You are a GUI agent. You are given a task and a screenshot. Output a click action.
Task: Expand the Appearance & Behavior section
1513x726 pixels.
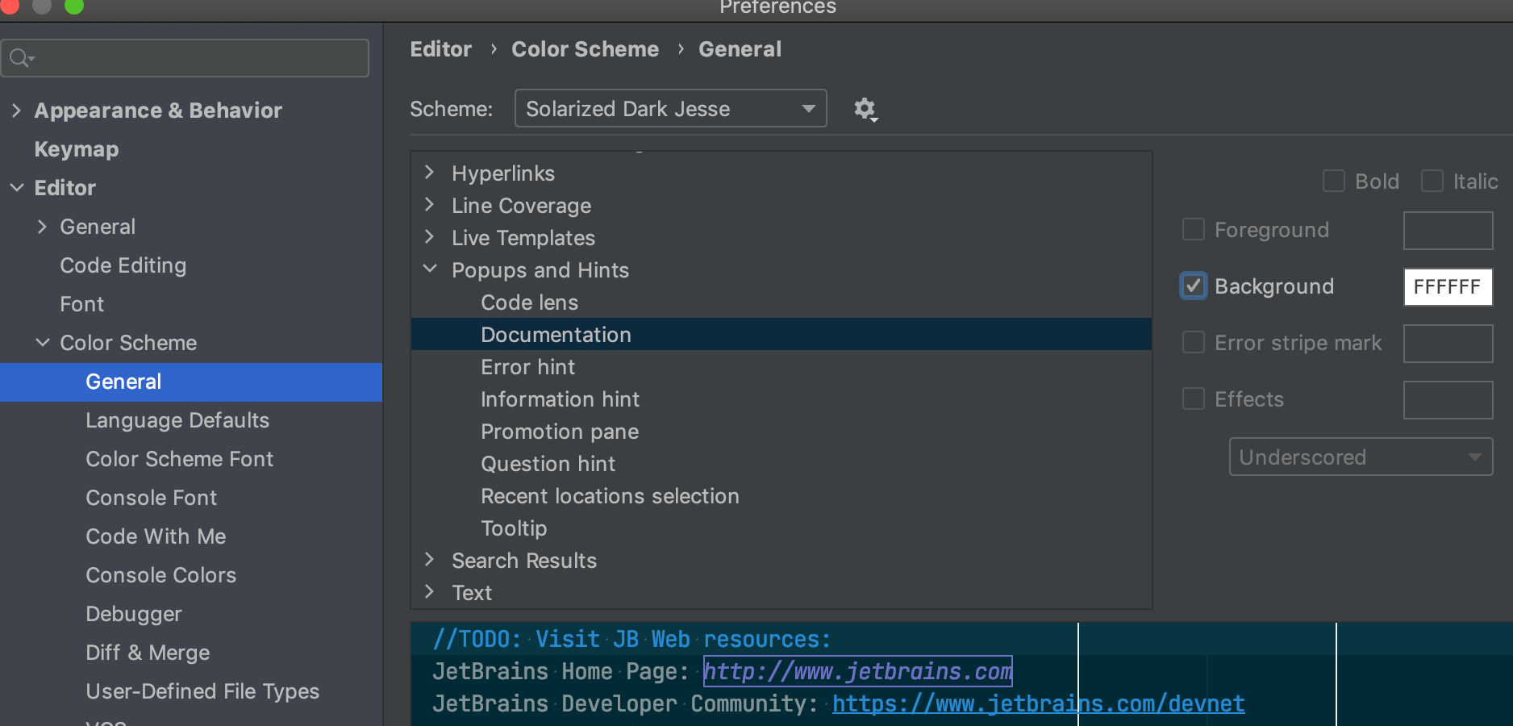16,111
